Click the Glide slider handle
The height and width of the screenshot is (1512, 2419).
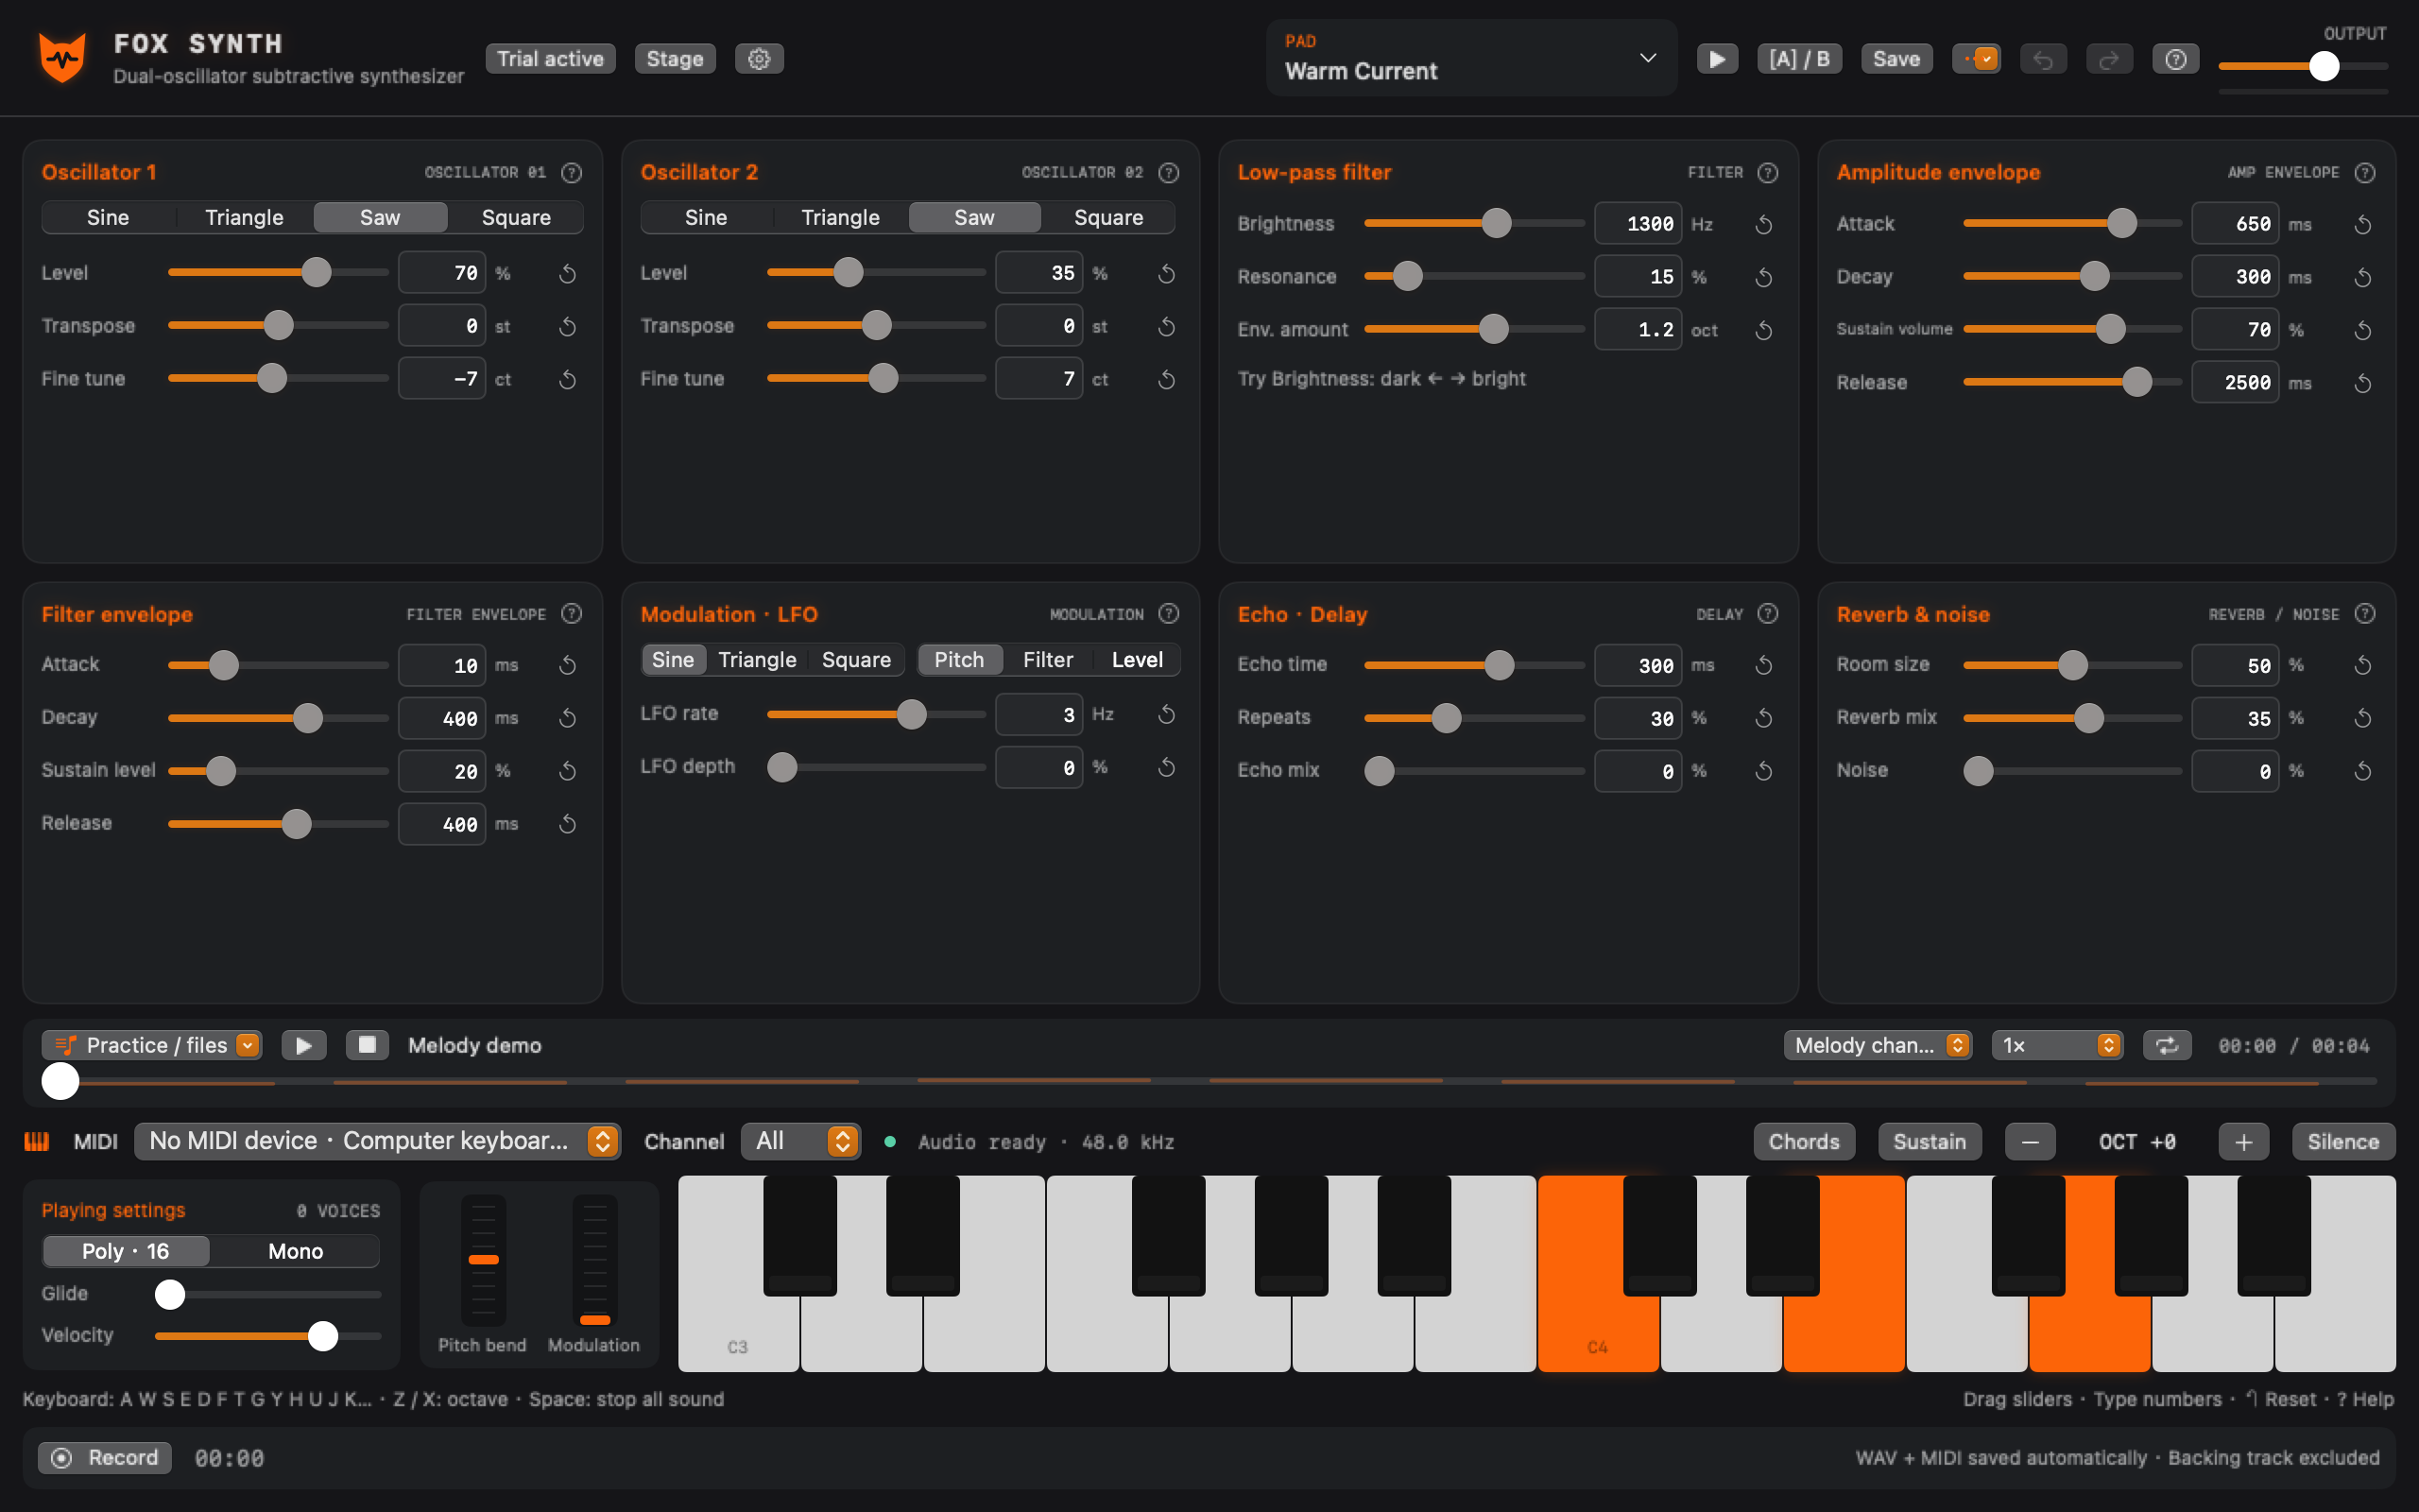170,1295
